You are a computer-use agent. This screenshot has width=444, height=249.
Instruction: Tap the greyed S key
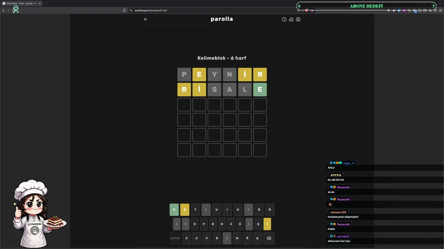click(x=186, y=224)
